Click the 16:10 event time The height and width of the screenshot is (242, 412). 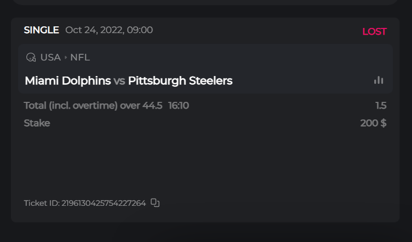click(178, 106)
